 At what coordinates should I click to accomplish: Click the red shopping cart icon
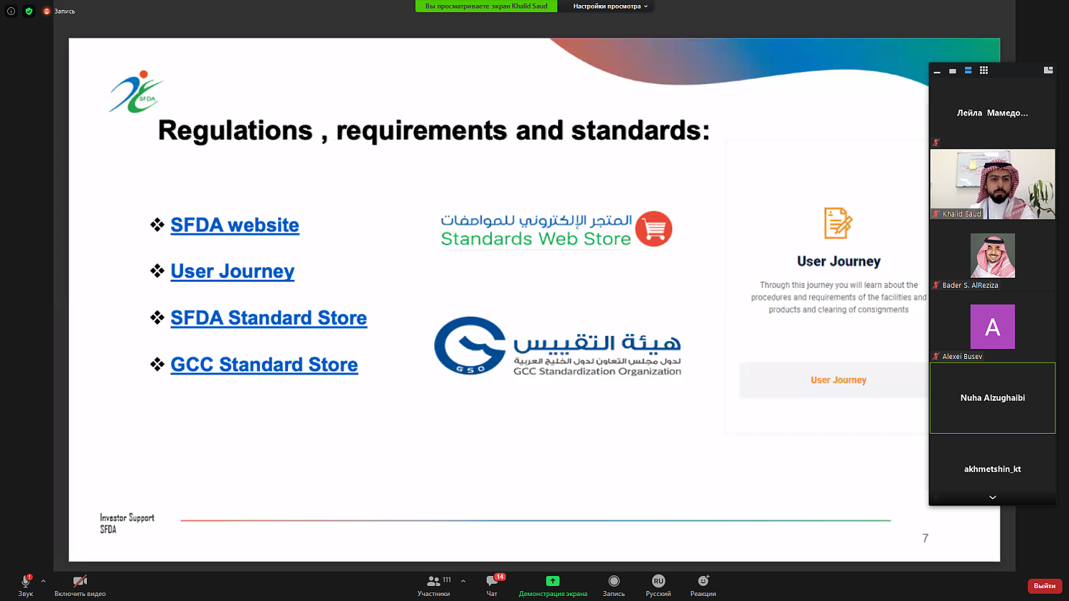[x=654, y=229]
